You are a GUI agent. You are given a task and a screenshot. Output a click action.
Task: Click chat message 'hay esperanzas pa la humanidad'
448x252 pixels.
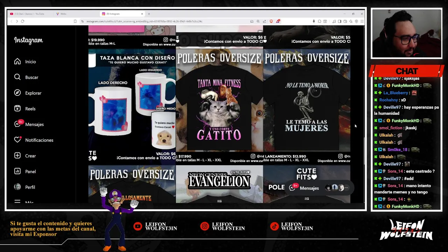406,110
